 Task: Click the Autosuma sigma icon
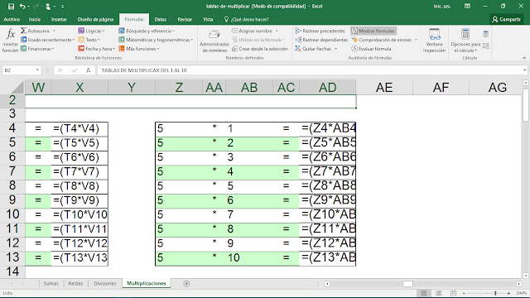pos(23,31)
